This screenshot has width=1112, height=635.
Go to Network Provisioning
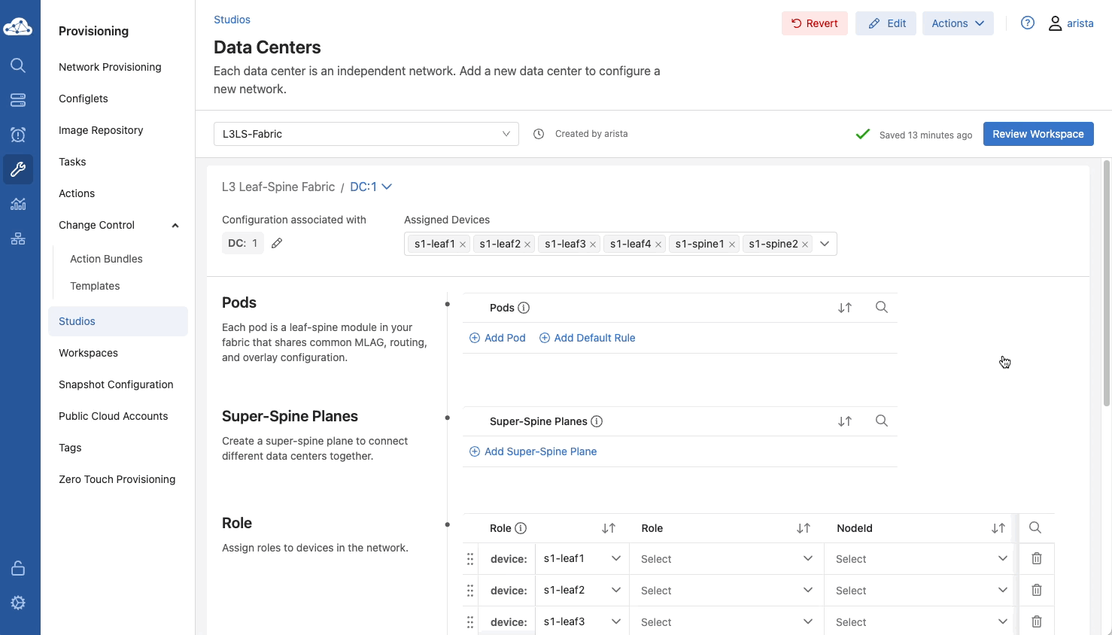point(110,67)
